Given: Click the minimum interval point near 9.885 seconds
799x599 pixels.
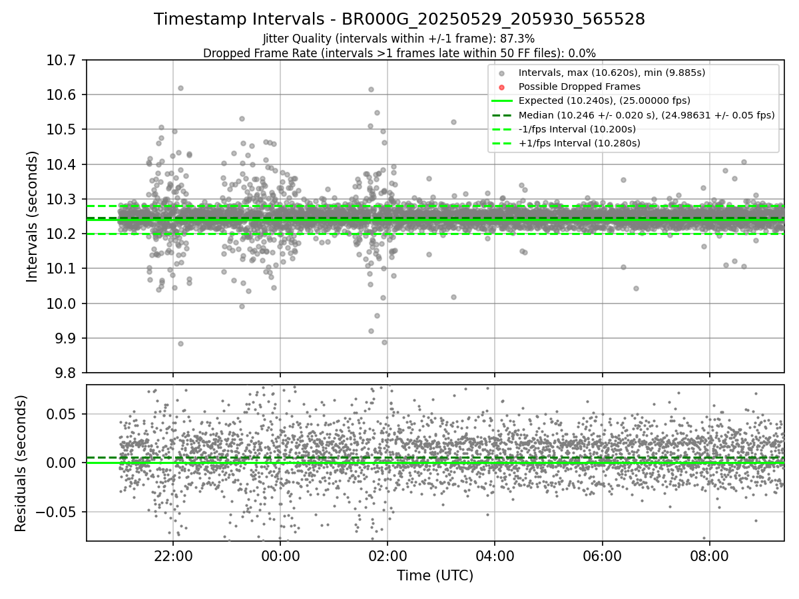Looking at the screenshot, I should coord(180,343).
